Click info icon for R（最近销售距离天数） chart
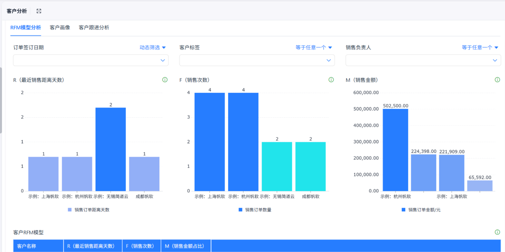 [x=165, y=80]
